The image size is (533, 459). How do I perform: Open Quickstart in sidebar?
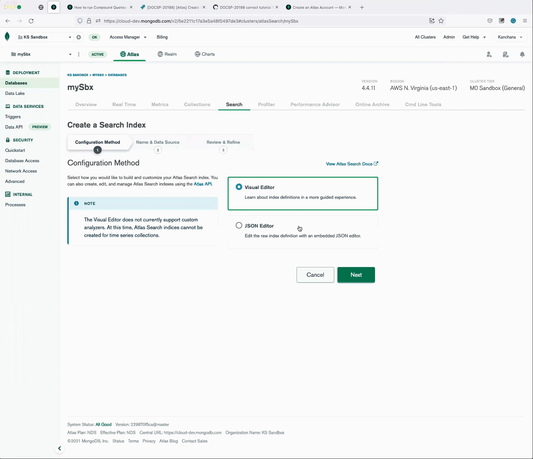click(x=15, y=150)
